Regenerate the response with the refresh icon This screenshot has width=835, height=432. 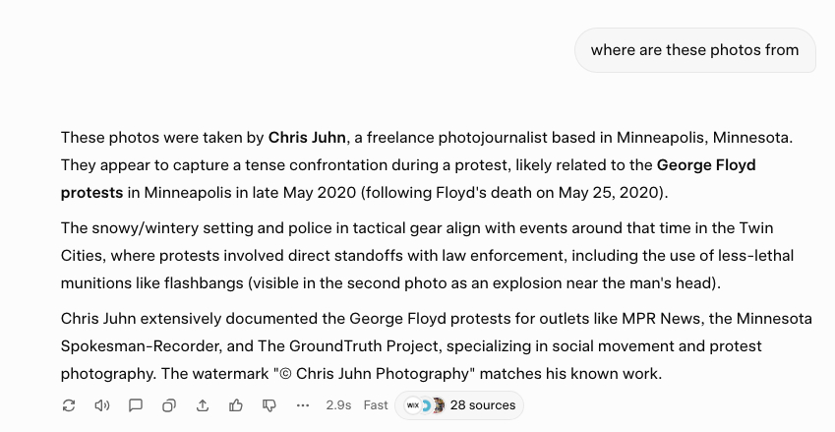pyautogui.click(x=69, y=405)
